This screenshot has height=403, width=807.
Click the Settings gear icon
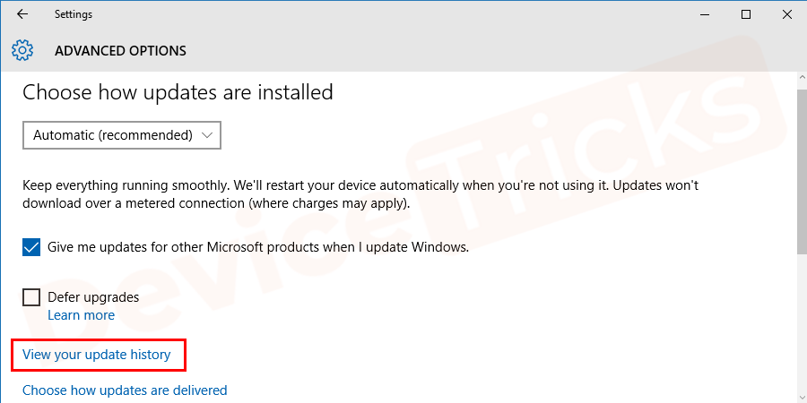pyautogui.click(x=22, y=50)
